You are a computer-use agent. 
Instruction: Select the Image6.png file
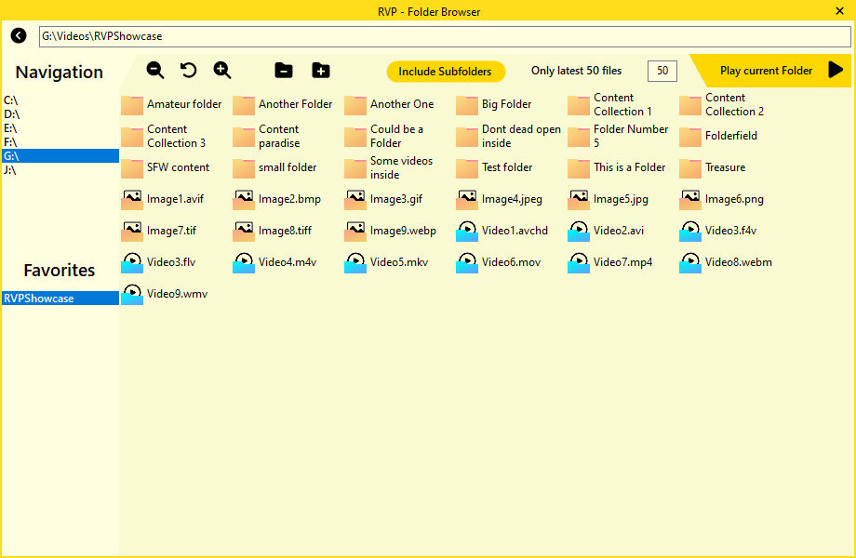[x=732, y=199]
